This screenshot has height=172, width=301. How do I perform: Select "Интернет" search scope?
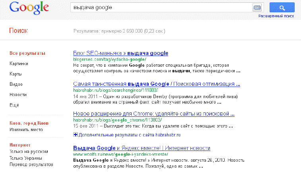pyautogui.click(x=20, y=145)
